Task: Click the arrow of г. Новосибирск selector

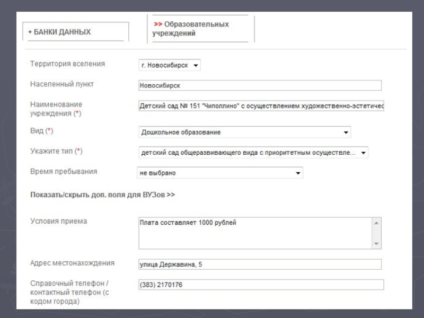Action: 196,66
